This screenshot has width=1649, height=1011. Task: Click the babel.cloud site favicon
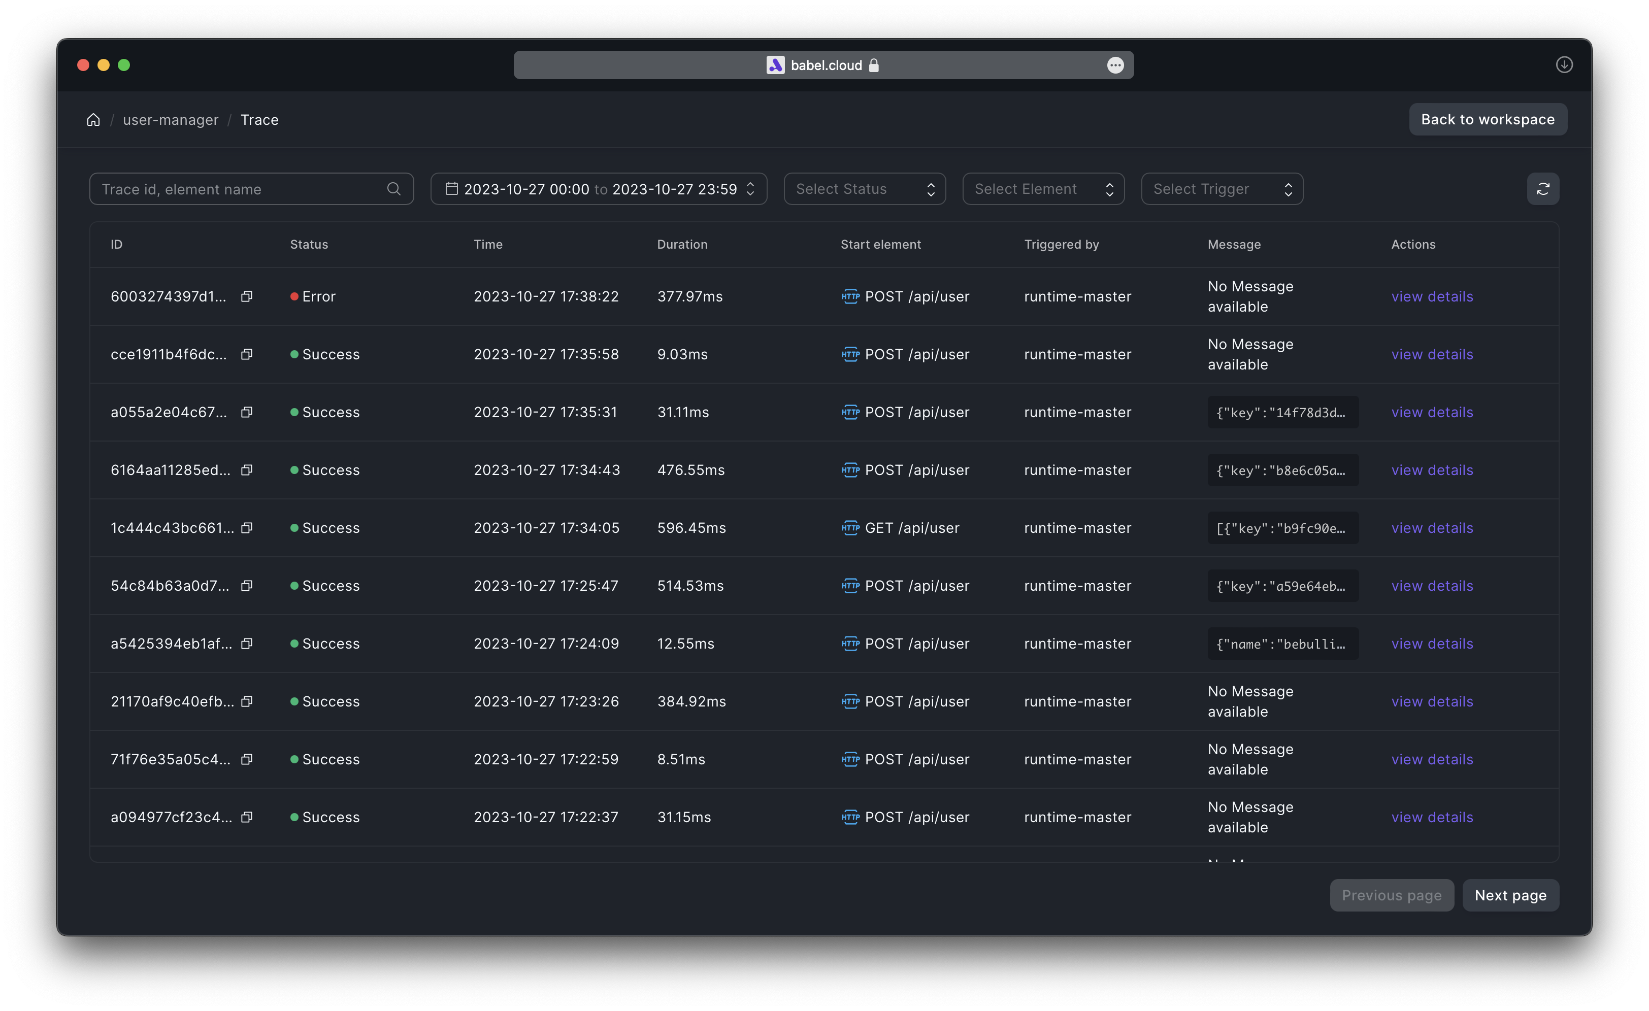click(x=775, y=65)
